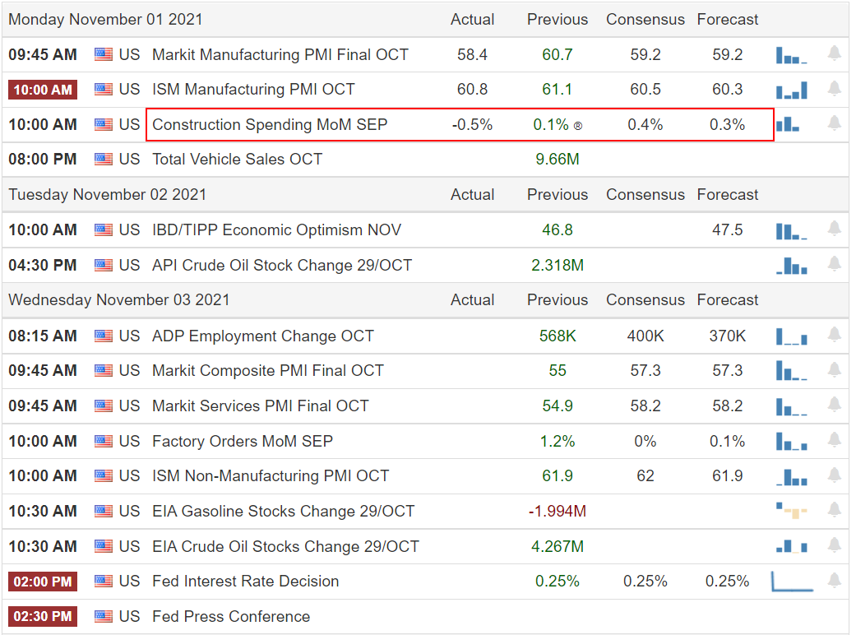Open chart icon for API Crude Oil Stock
Screen dimensions: 856x635
click(791, 265)
